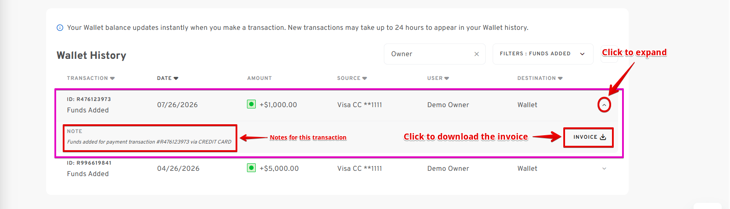Download the invoice for transaction R476123973
Screen dimensions: 730x209
[x=589, y=137]
